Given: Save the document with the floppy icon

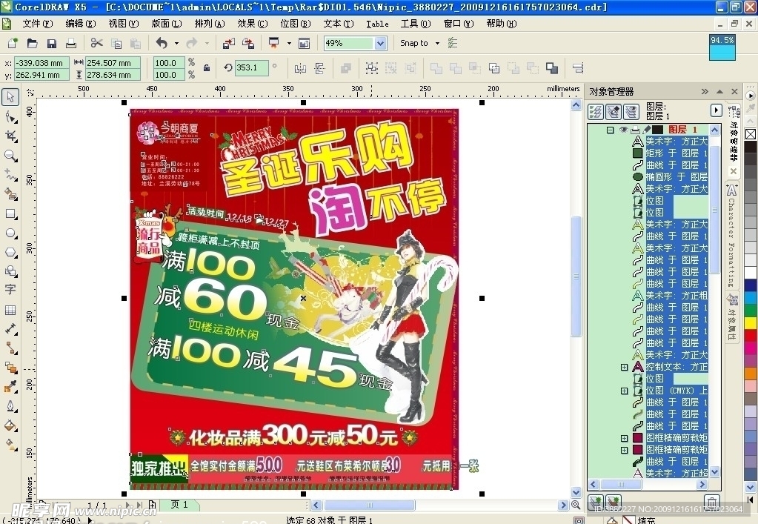Looking at the screenshot, I should click(x=52, y=43).
